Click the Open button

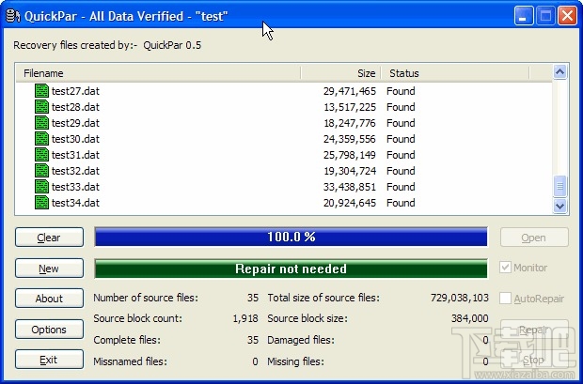pos(534,238)
